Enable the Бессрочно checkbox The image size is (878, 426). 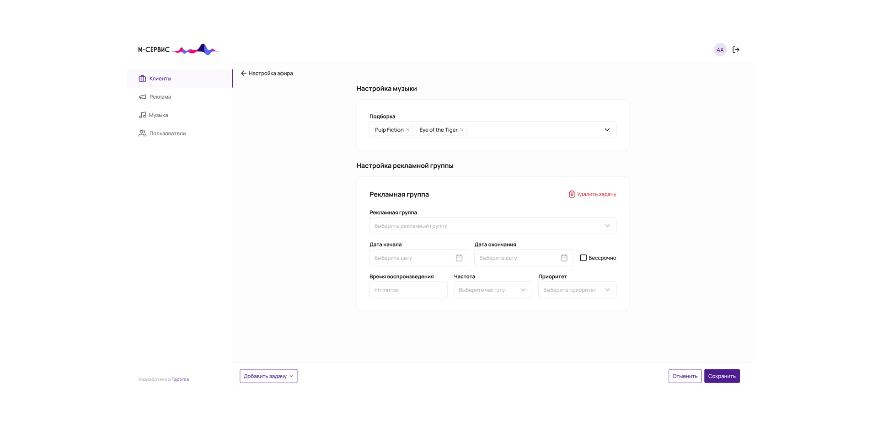583,258
